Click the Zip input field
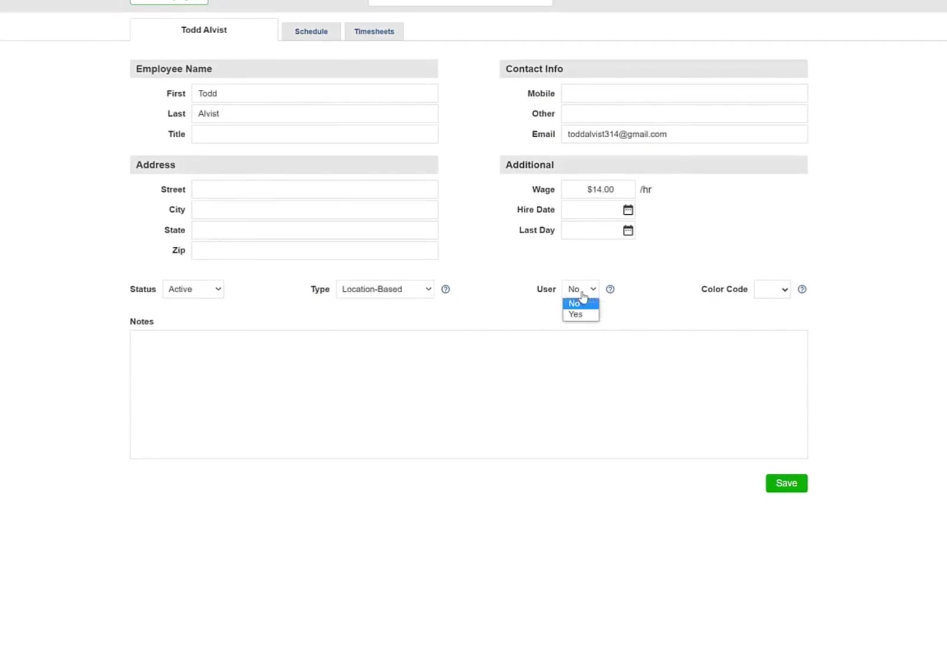 click(315, 250)
